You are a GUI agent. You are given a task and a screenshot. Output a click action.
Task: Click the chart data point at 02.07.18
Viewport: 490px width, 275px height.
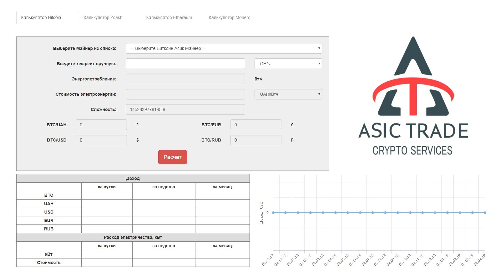373,213
